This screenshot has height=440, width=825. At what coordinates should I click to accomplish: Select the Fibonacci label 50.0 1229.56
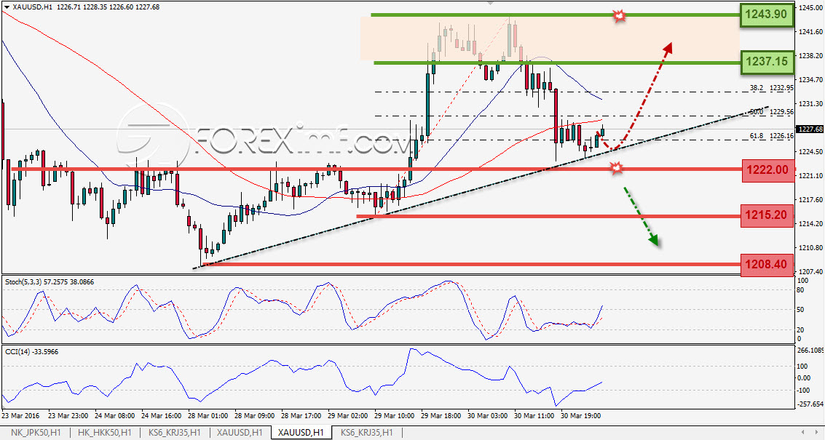click(771, 112)
